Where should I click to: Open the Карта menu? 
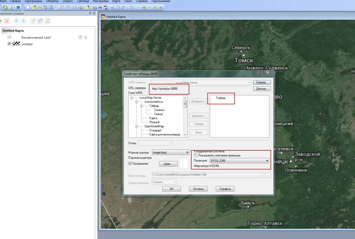click(x=116, y=1)
